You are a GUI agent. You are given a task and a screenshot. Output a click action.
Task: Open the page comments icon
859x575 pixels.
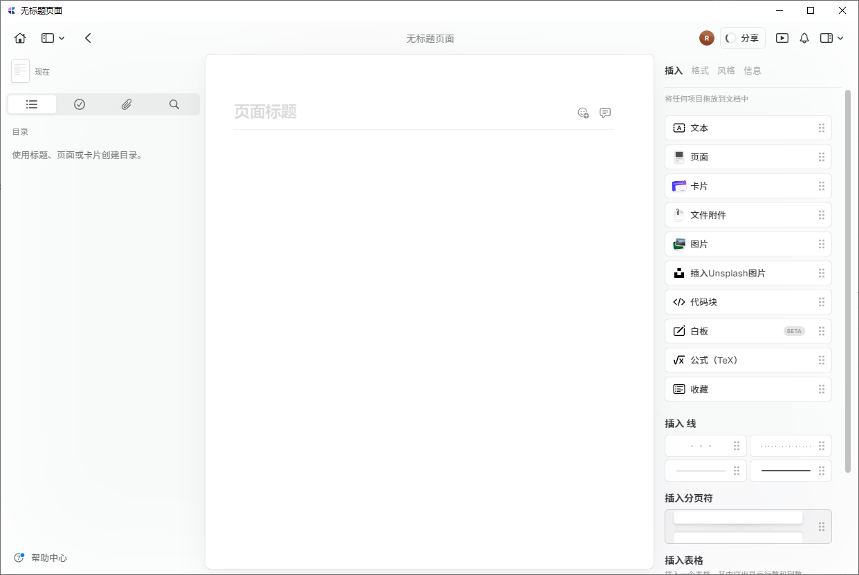[605, 113]
